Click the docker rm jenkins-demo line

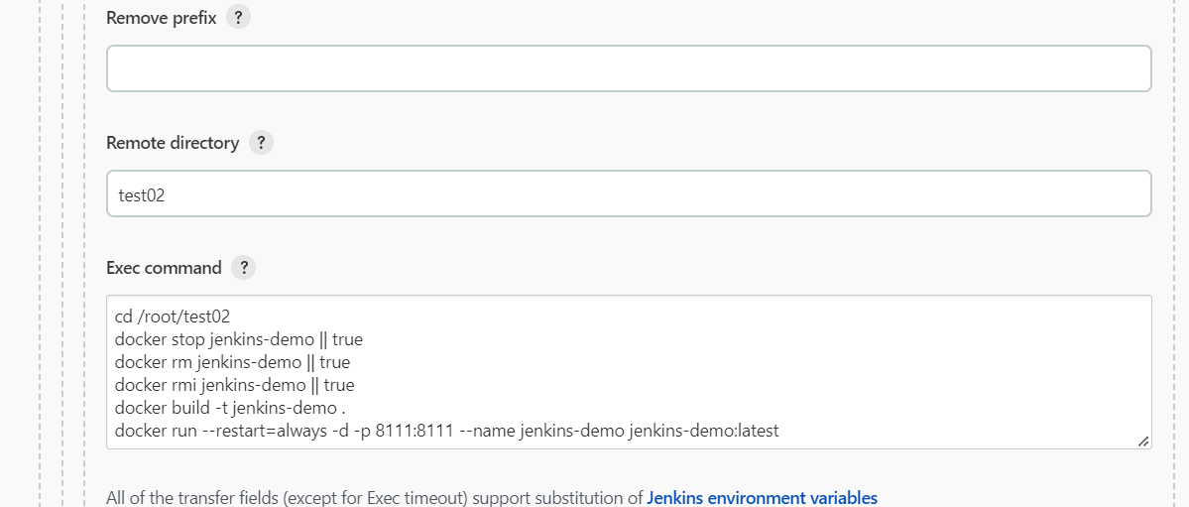pos(232,362)
